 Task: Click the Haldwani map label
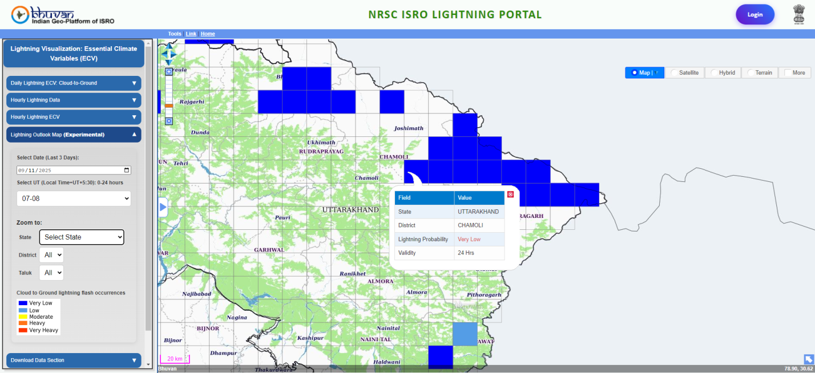[386, 362]
